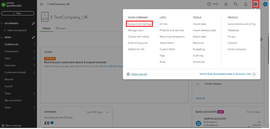Open the Audit log
The image size is (270, 129).
pyautogui.click(x=198, y=55)
